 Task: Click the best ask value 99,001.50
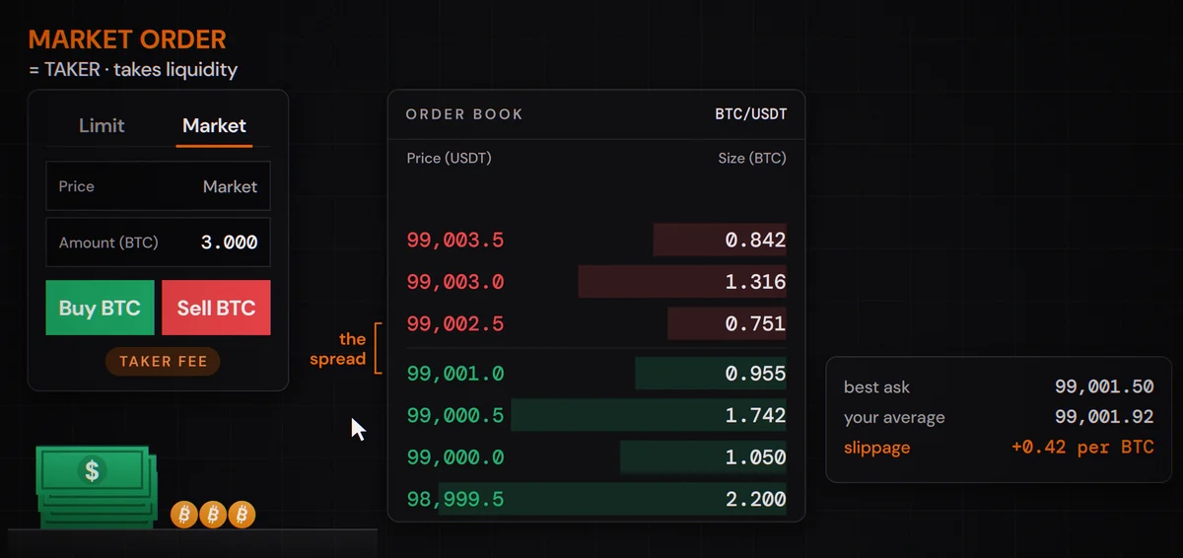click(1104, 387)
